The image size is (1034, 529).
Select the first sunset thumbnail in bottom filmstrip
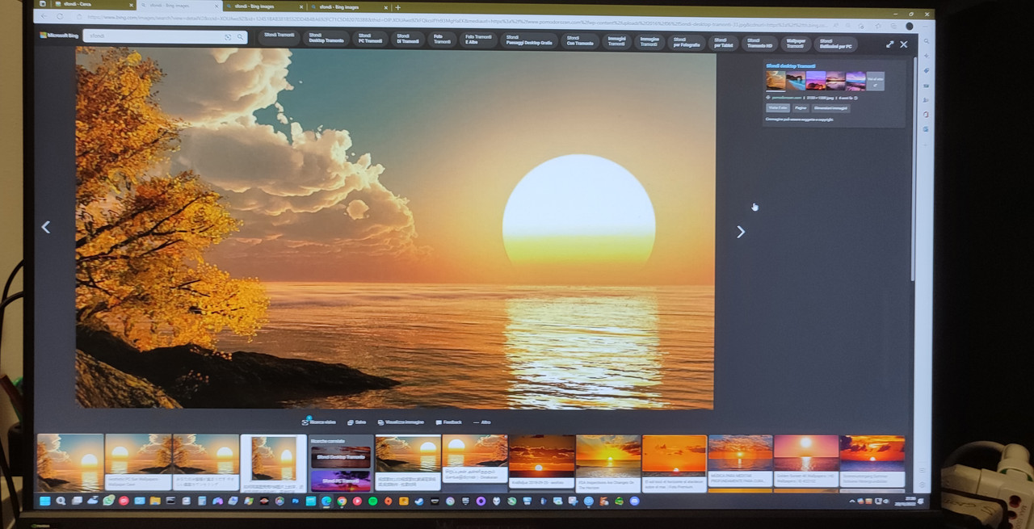pyautogui.click(x=70, y=462)
